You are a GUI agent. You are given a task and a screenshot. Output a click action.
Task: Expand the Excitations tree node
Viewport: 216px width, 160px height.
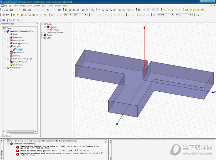click(x=8, y=40)
